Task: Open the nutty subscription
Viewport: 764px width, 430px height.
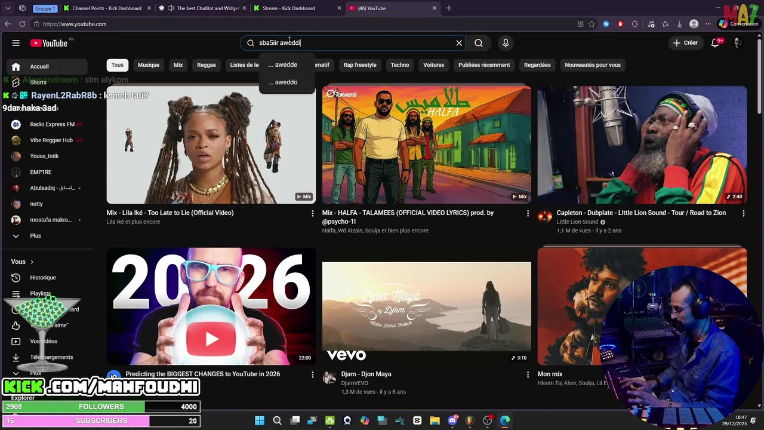Action: [x=47, y=204]
